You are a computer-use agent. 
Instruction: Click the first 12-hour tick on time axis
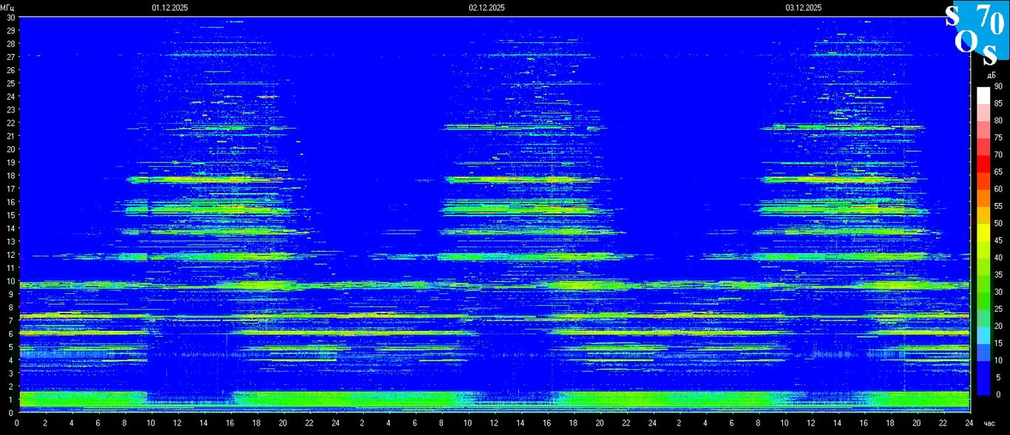coord(177,423)
